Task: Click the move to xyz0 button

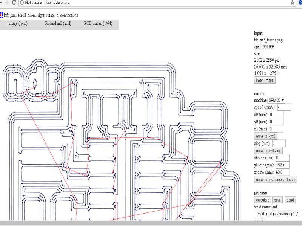Action: click(266, 136)
